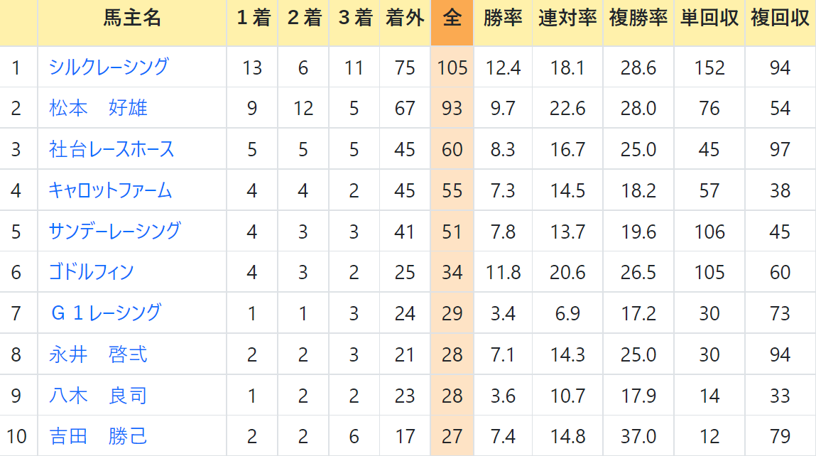Viewport: 816px width, 456px height.
Task: Open owner link 永井 啓弐
Action: point(98,354)
